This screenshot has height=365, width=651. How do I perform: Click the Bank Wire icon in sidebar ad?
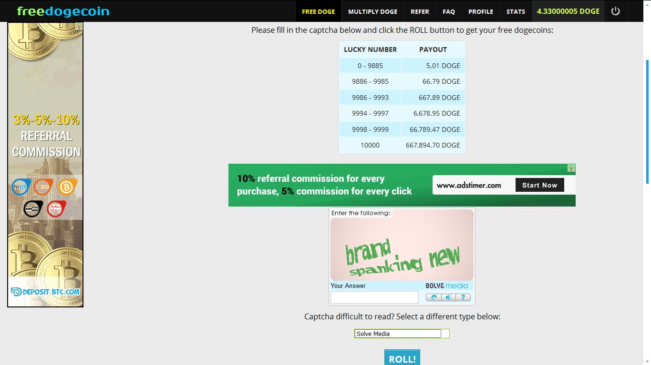(33, 208)
